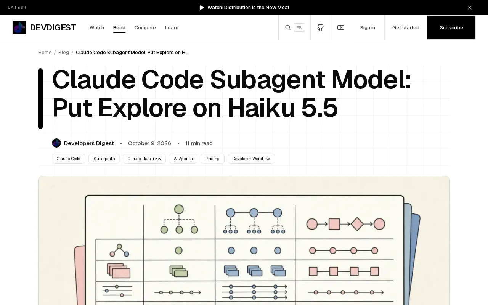This screenshot has height=305, width=488.
Task: Dismiss the announcement banner with X
Action: [x=470, y=8]
